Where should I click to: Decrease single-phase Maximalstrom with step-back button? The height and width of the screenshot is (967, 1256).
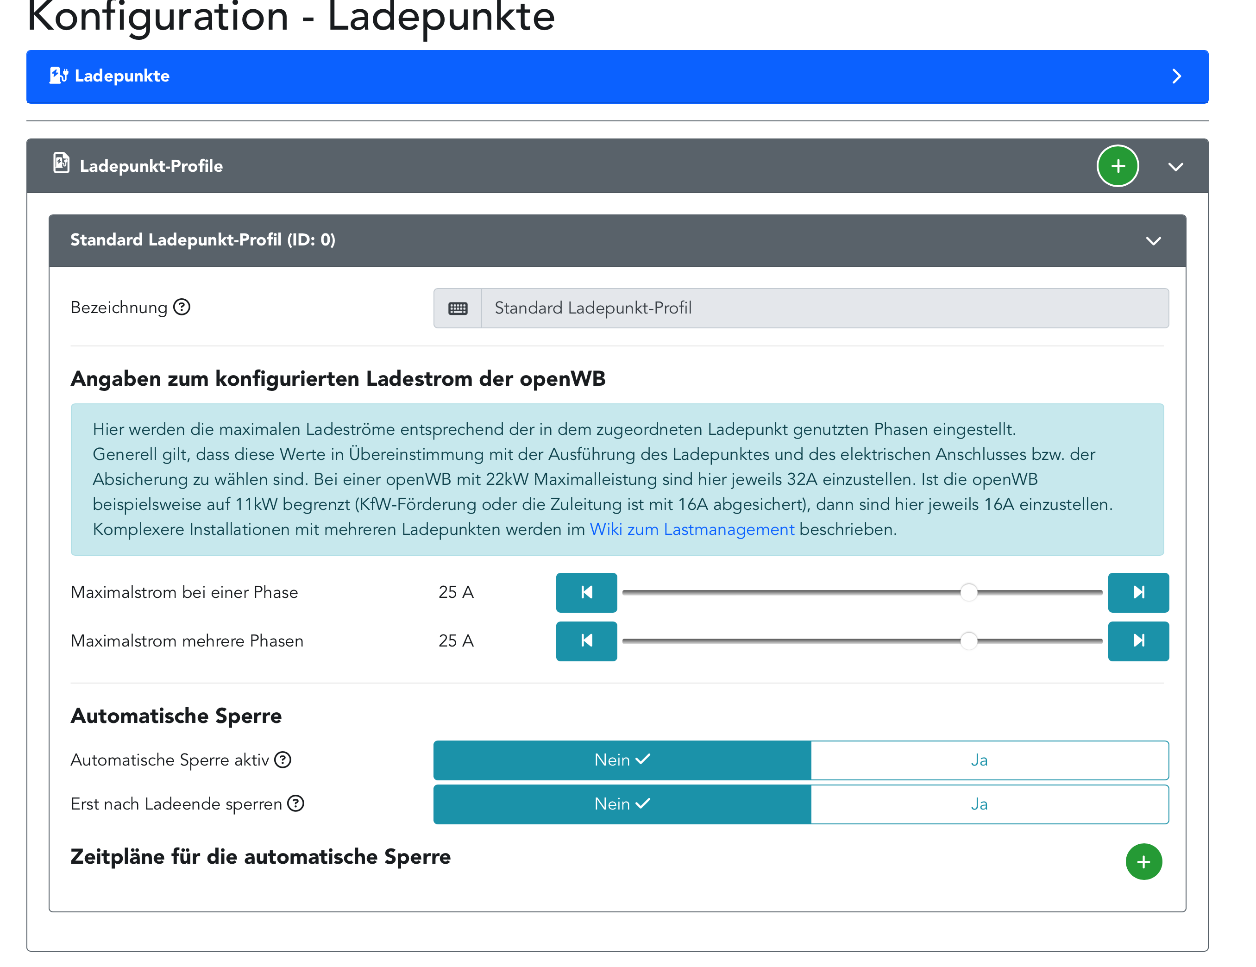[586, 592]
